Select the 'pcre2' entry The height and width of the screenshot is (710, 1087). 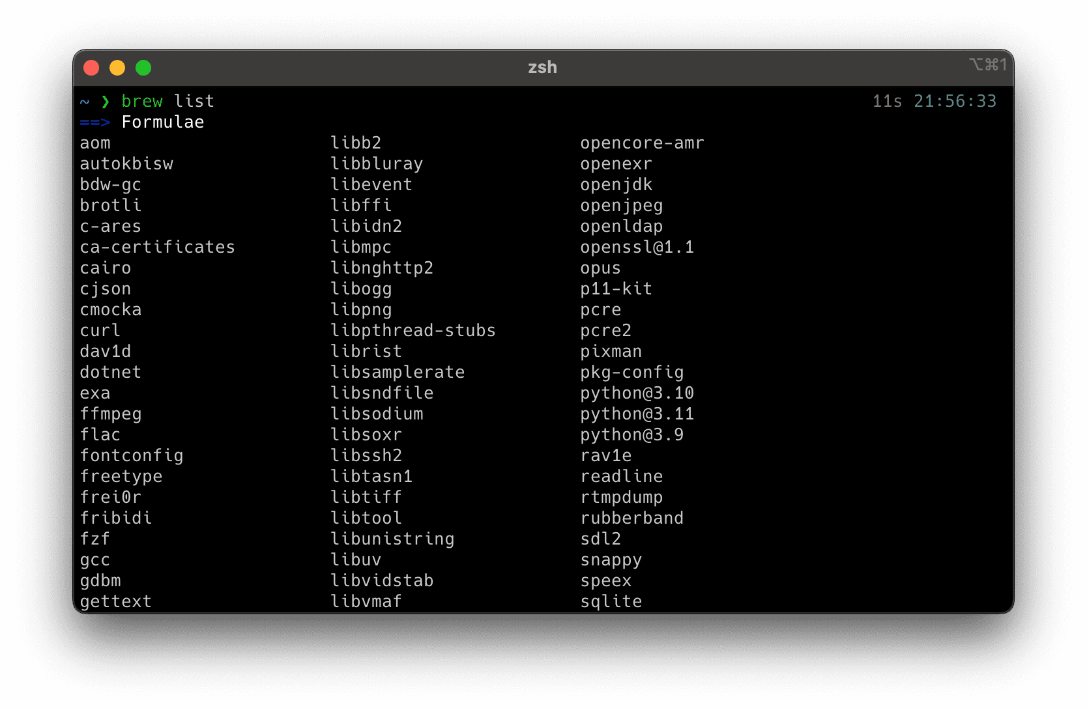pos(606,331)
